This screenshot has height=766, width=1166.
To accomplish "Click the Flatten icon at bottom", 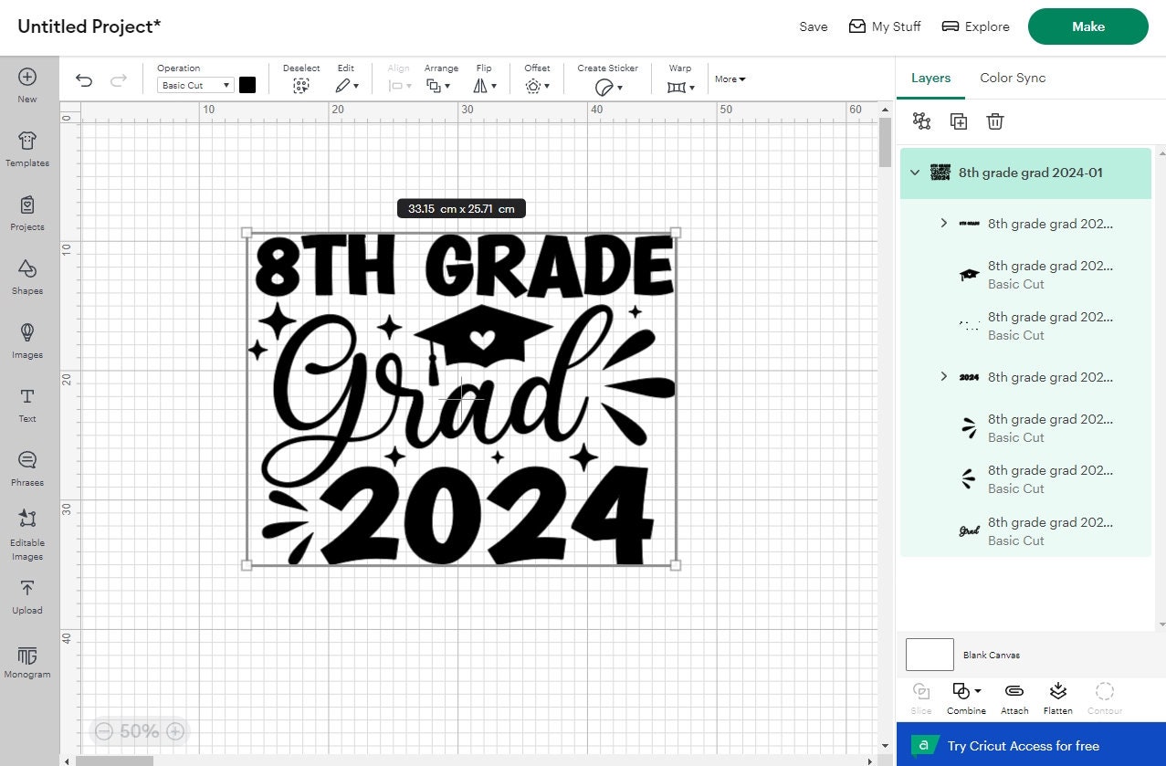I will tap(1057, 698).
